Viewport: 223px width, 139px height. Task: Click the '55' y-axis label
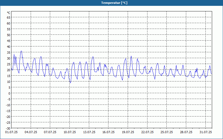(9, 29)
